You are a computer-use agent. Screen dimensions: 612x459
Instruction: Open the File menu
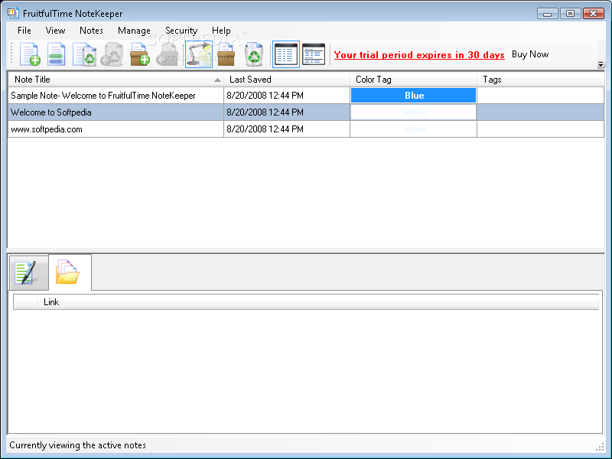[x=24, y=31]
